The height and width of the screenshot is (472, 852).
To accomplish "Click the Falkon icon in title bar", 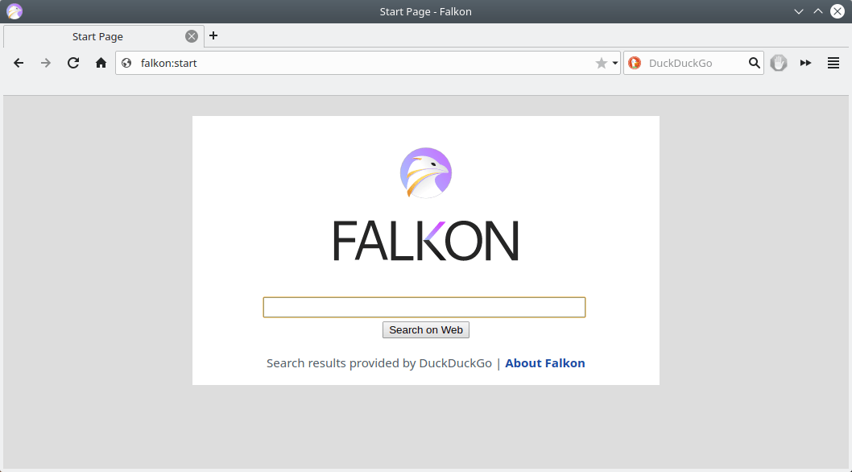I will pyautogui.click(x=14, y=11).
